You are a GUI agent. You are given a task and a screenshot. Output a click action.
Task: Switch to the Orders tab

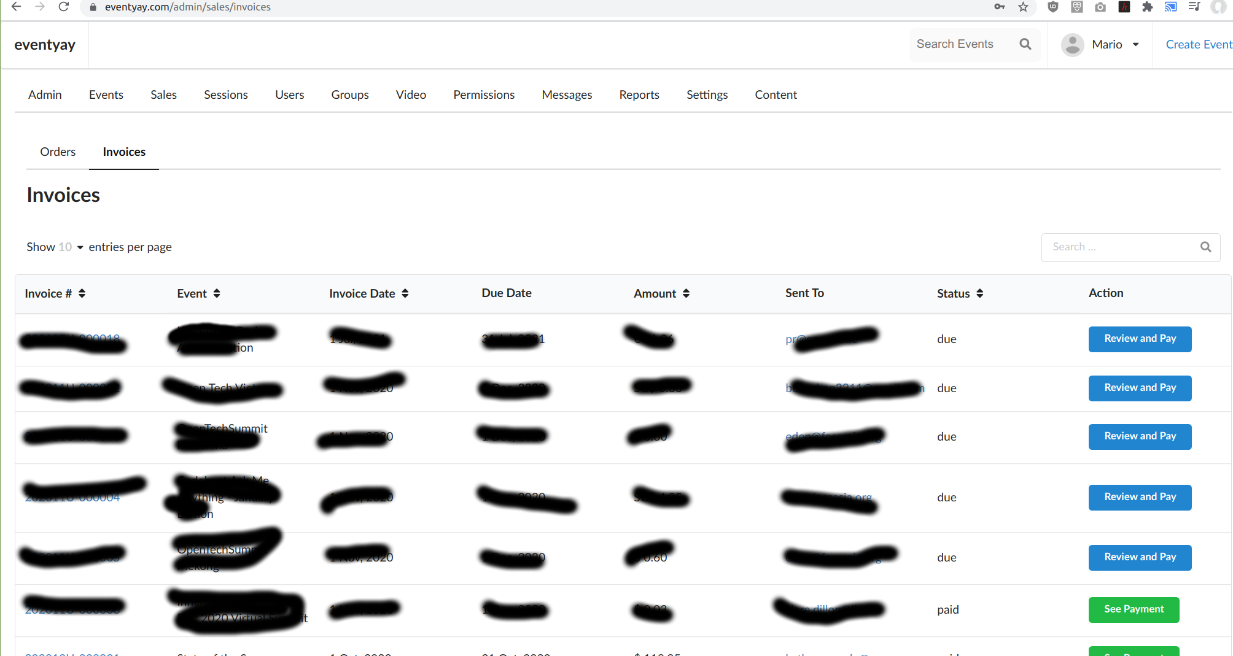(58, 152)
